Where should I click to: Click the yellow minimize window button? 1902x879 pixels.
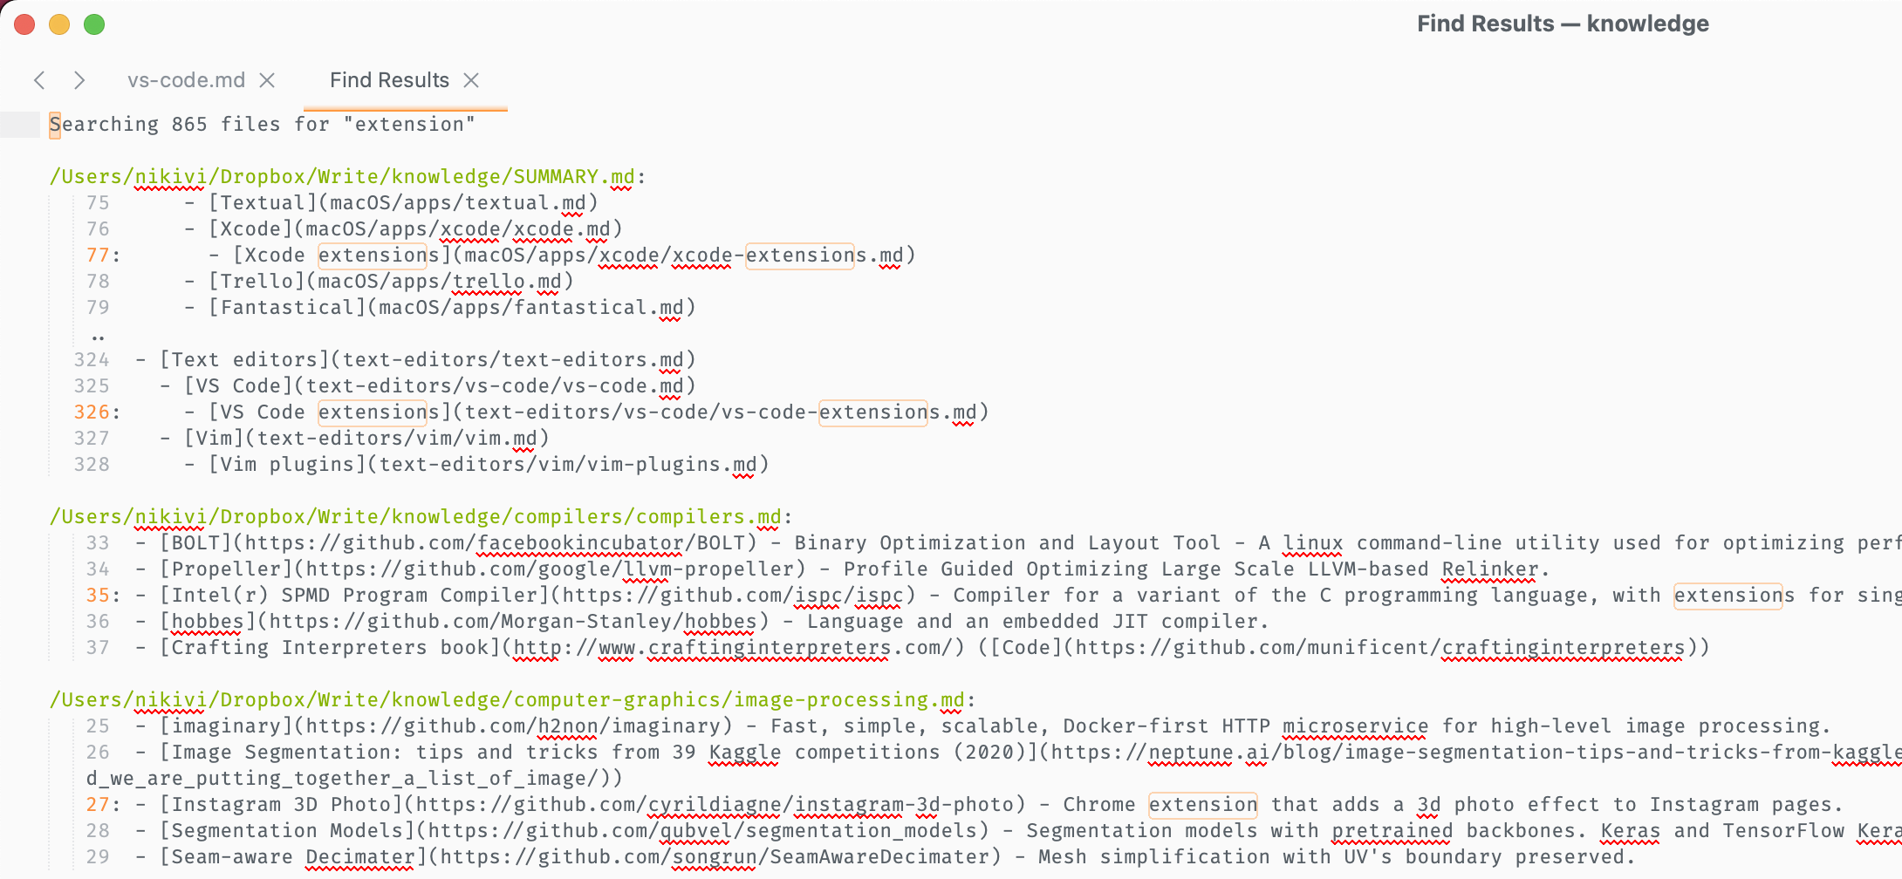tap(59, 24)
